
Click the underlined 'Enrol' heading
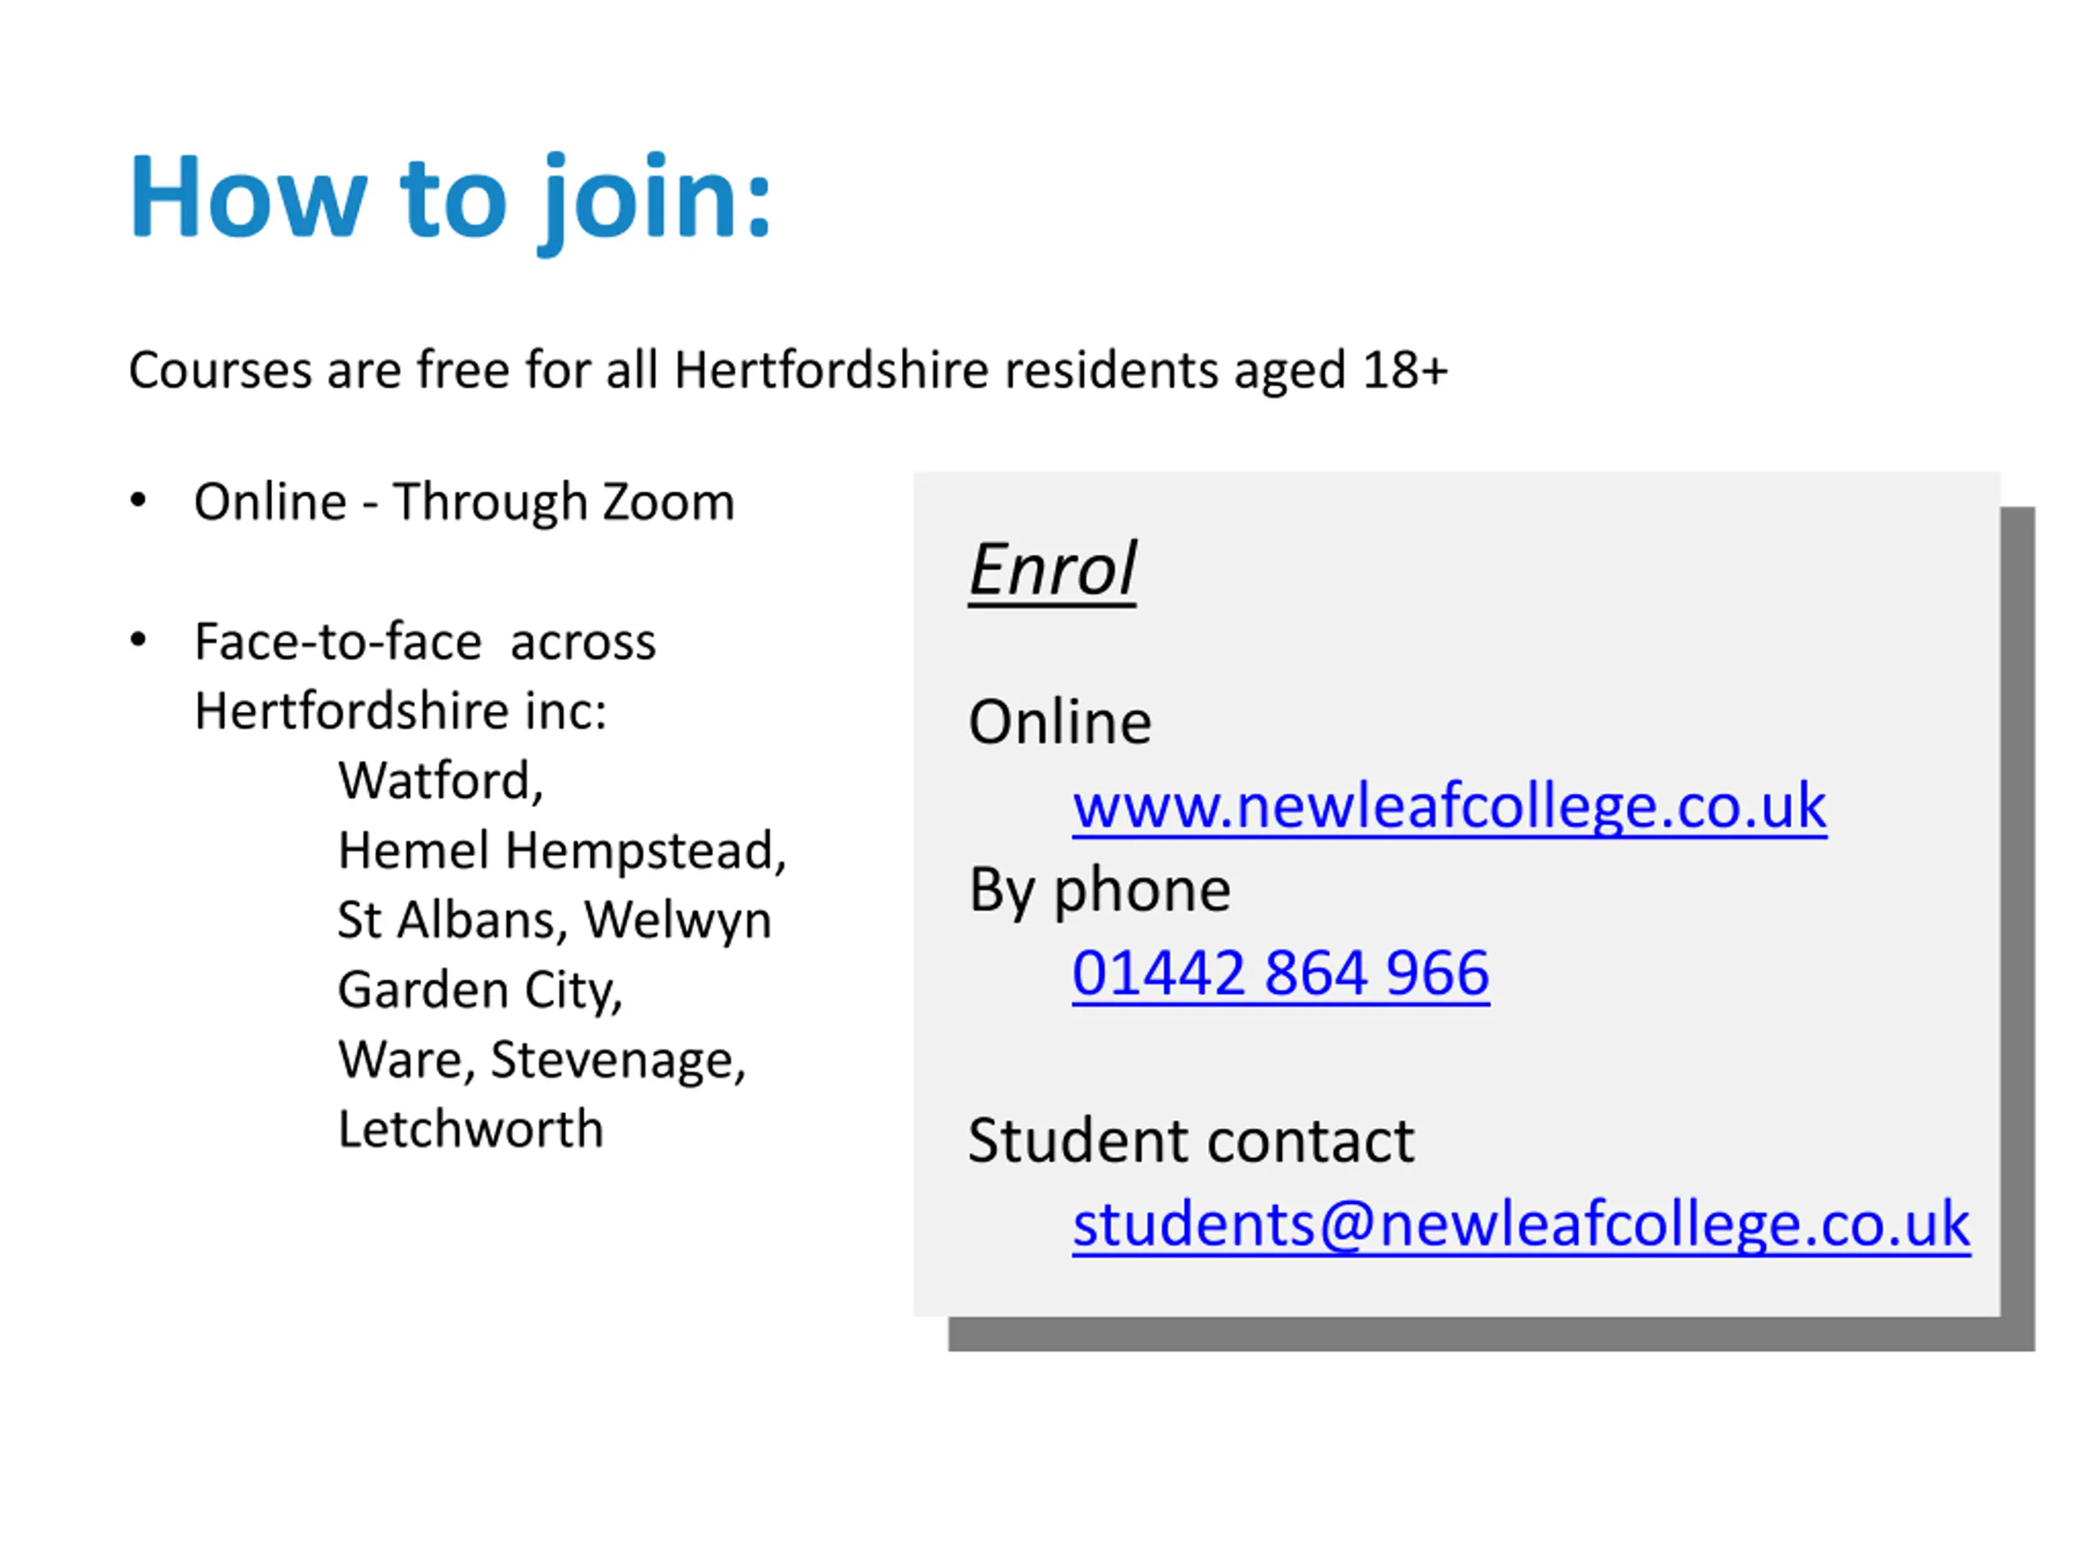point(1052,570)
